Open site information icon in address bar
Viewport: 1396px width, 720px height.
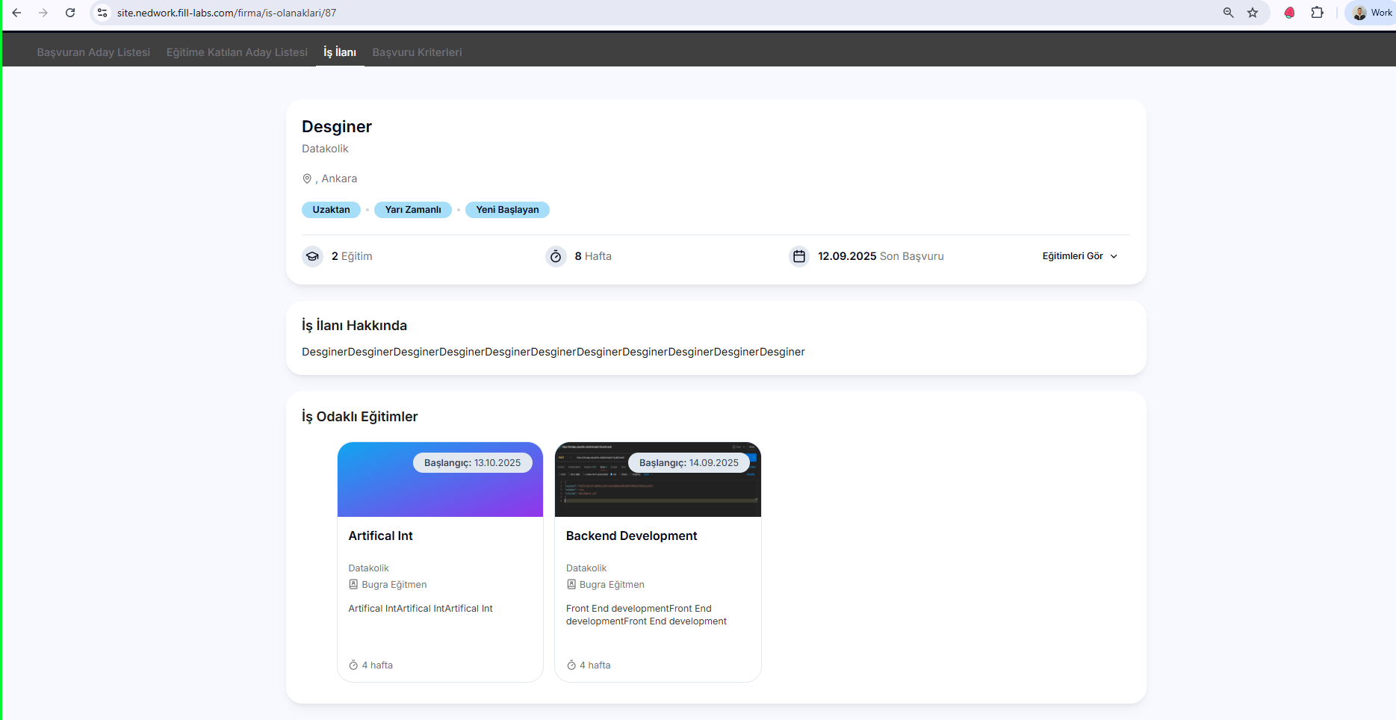pyautogui.click(x=103, y=13)
